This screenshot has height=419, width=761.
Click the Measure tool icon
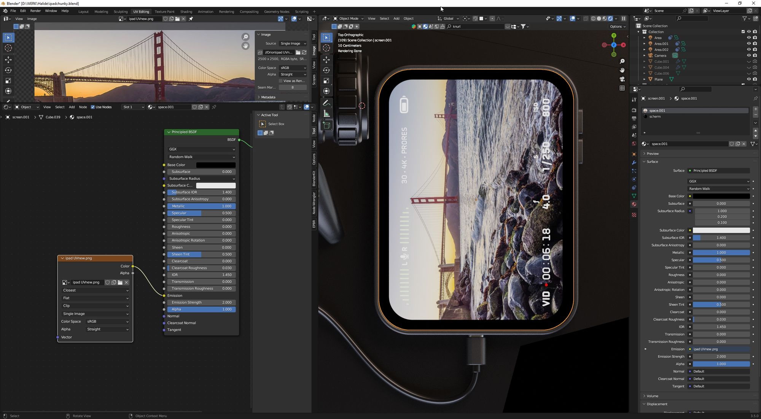click(x=326, y=114)
